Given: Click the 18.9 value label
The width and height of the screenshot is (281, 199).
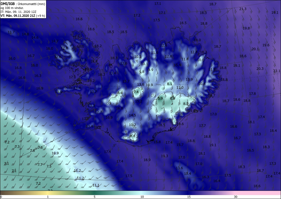Looking at the screenshot, I should 147,160.
